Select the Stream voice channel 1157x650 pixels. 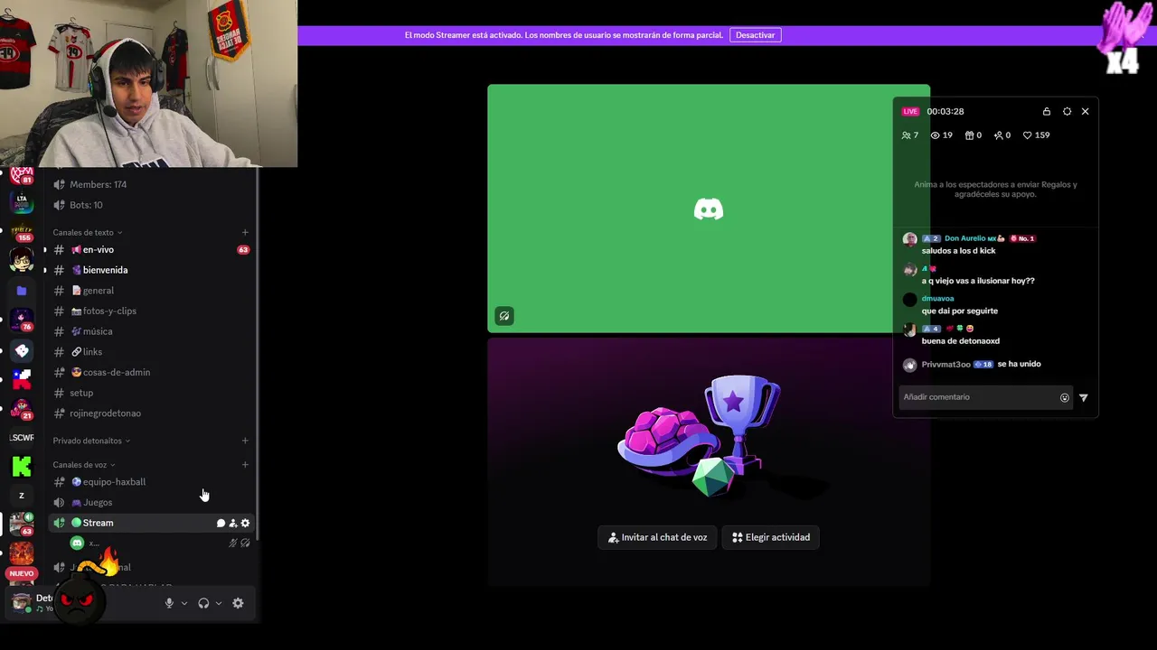(151, 523)
